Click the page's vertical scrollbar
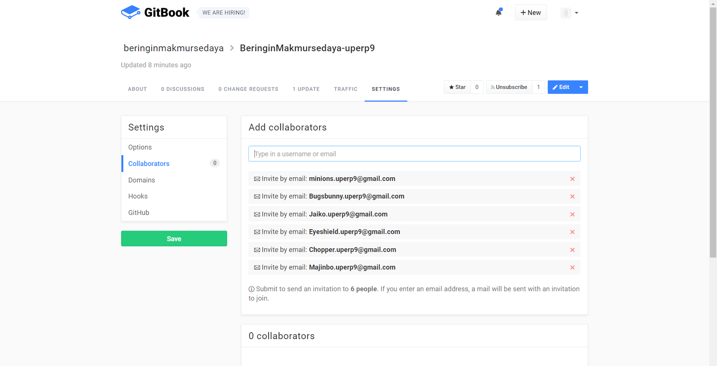The height and width of the screenshot is (366, 717). (x=713, y=135)
